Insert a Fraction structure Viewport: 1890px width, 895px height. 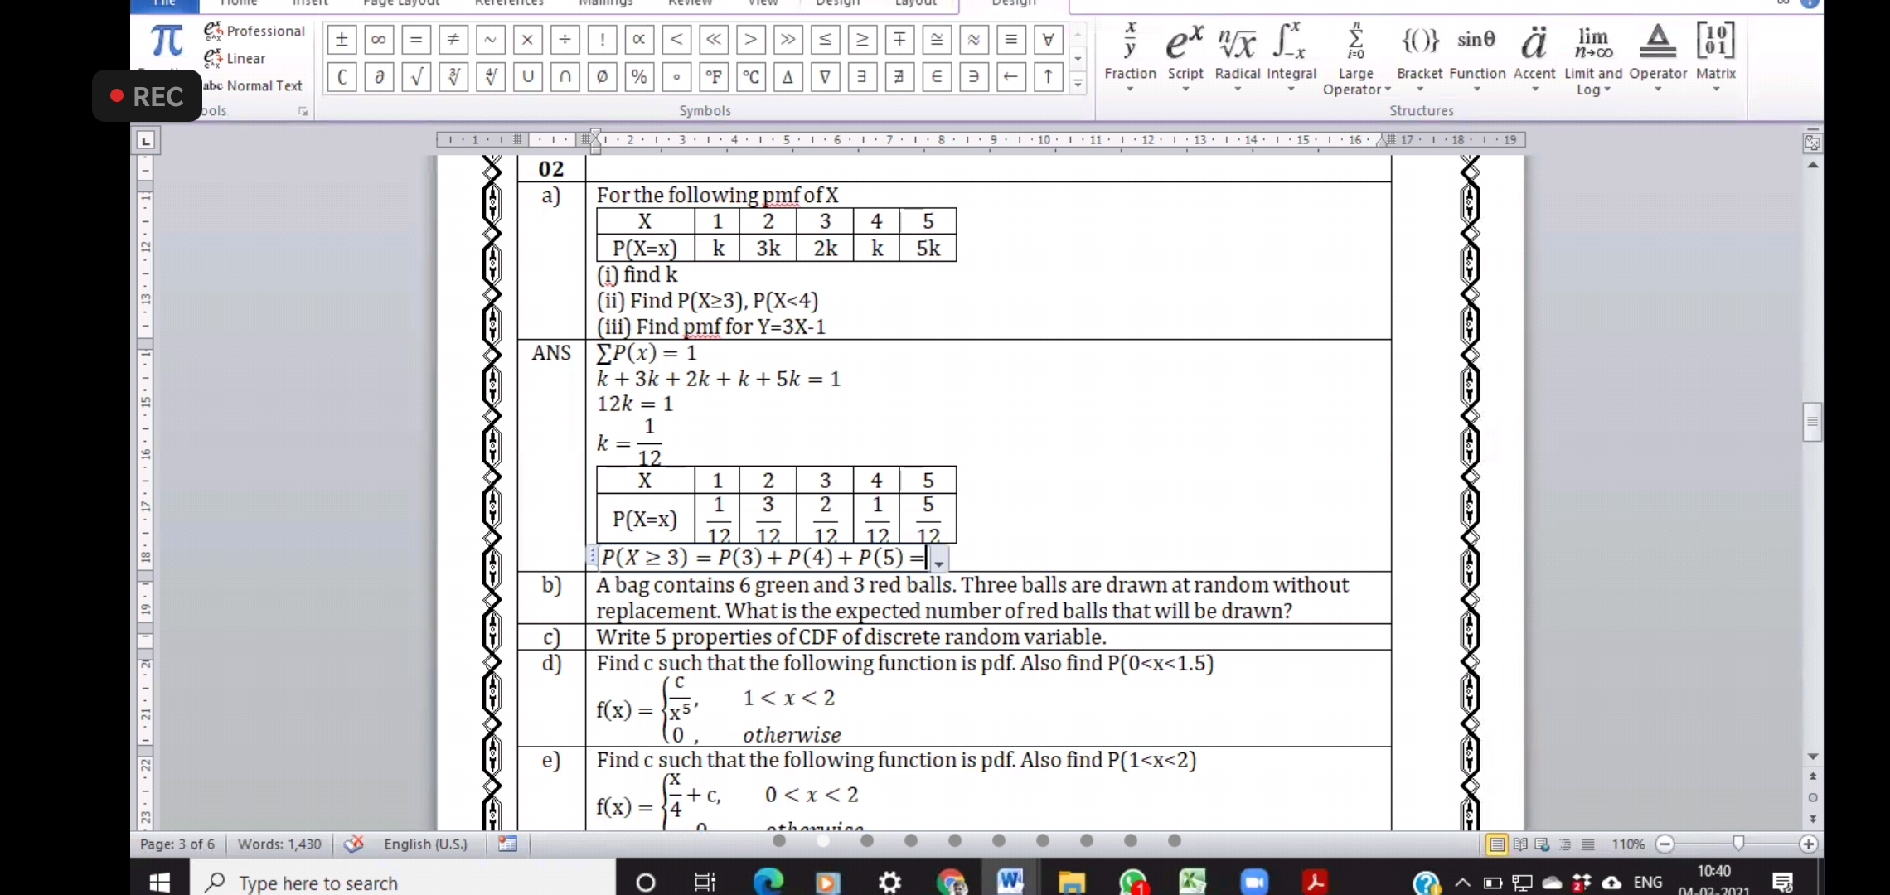[1130, 51]
